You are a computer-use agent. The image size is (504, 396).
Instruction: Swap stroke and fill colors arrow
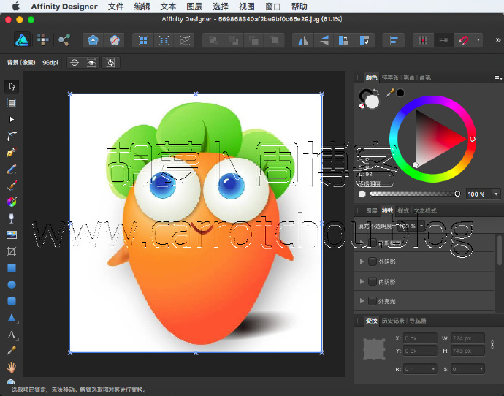376,92
